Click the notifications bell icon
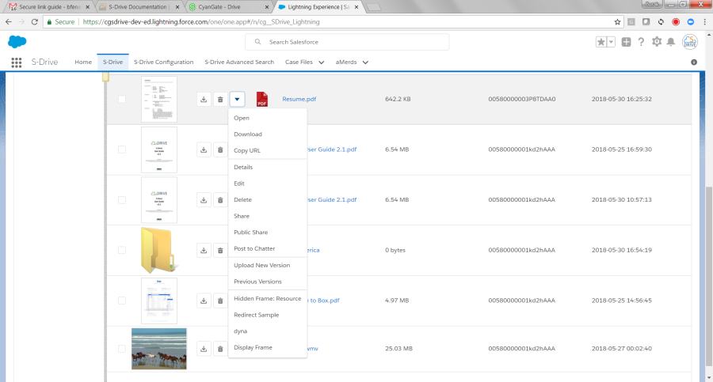The width and height of the screenshot is (713, 382). click(x=672, y=42)
